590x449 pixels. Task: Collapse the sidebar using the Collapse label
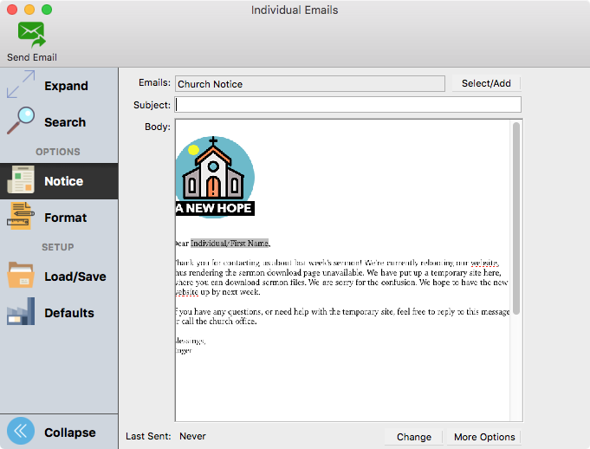70,433
